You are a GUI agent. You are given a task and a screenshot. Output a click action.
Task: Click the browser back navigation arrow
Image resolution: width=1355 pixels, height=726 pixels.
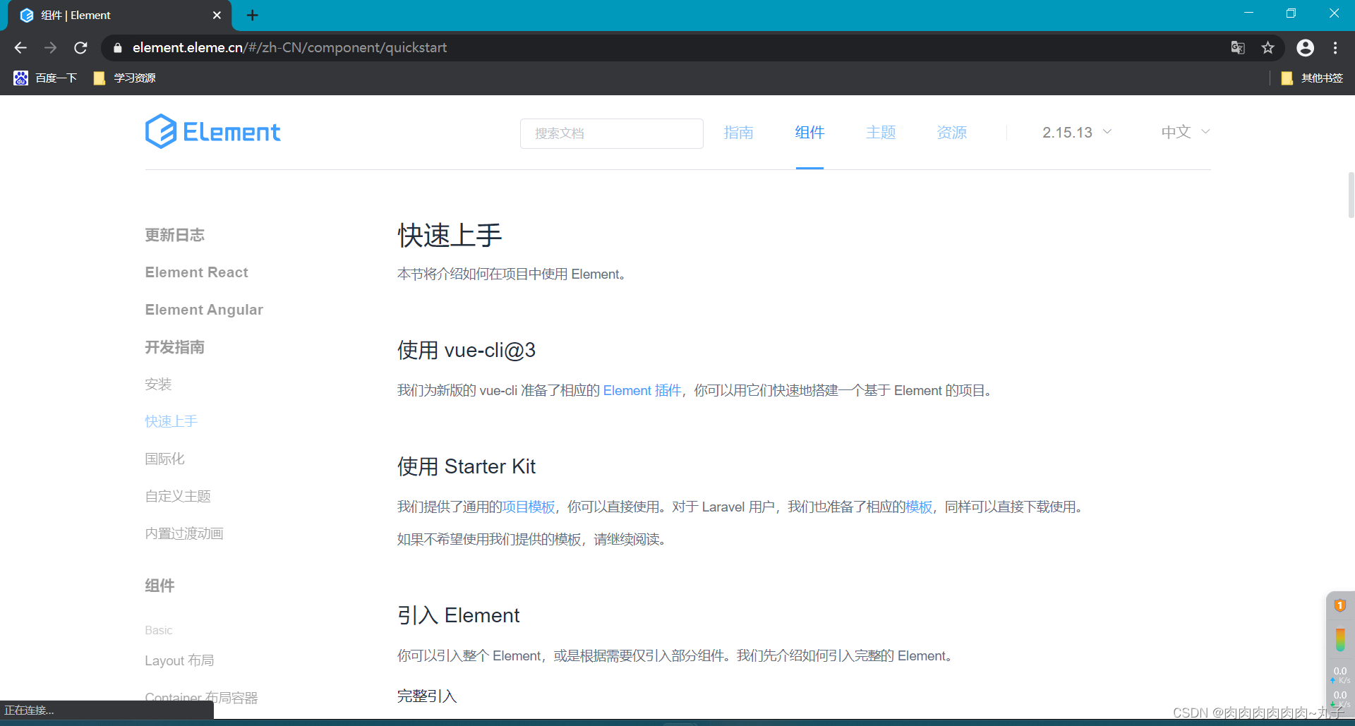tap(20, 47)
